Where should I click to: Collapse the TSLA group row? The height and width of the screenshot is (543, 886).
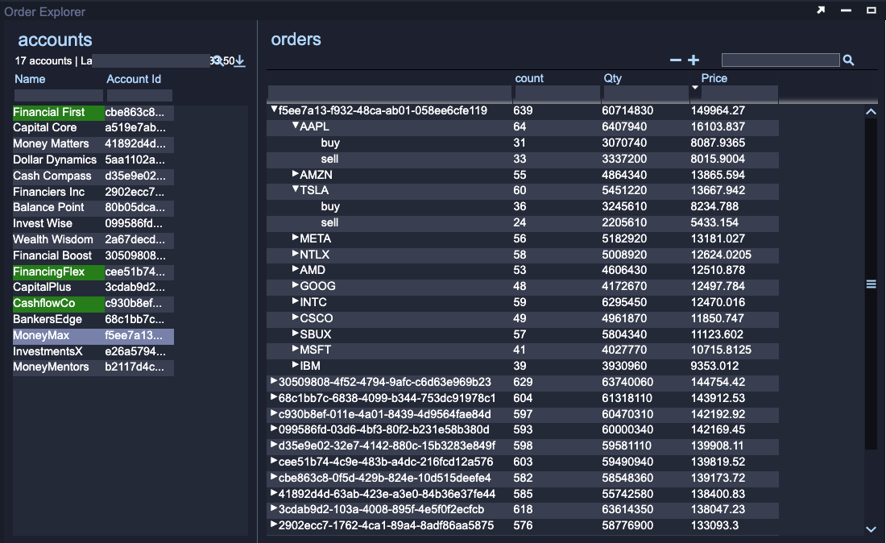[x=296, y=191]
